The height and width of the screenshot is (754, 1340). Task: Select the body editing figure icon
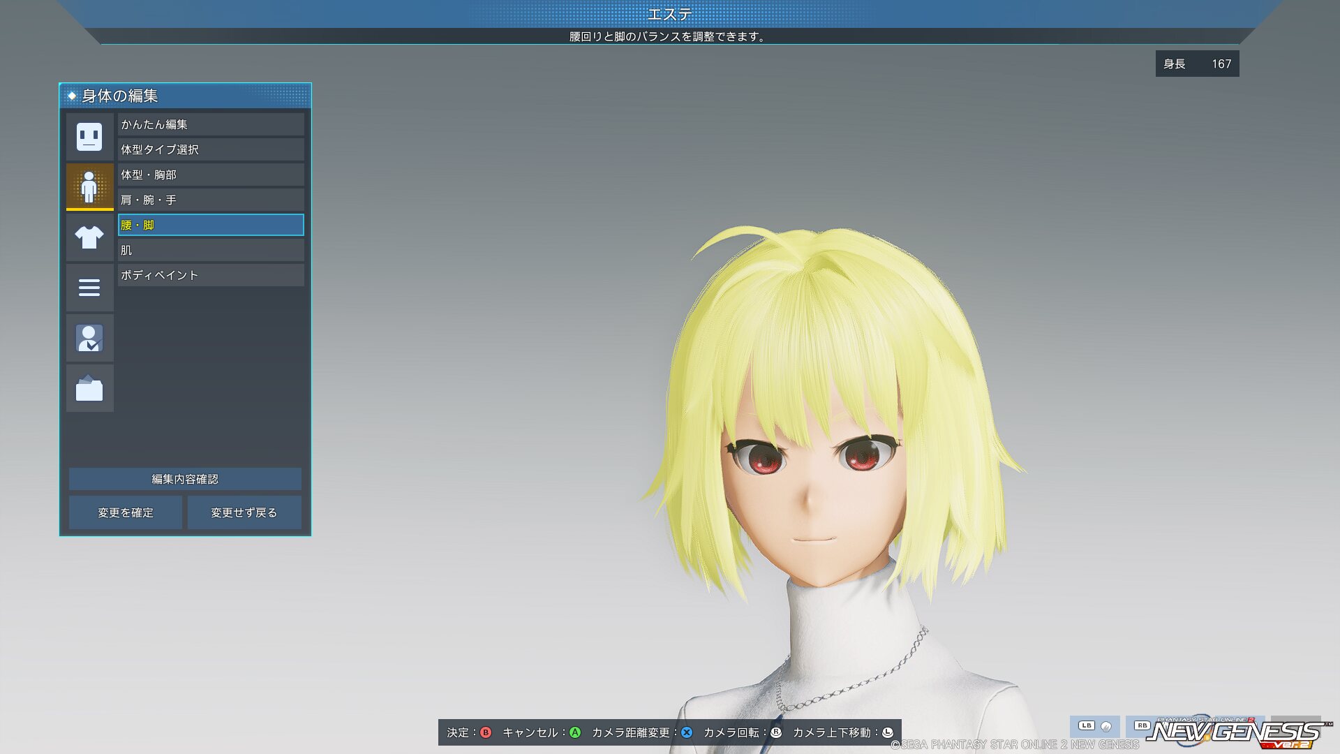click(89, 186)
